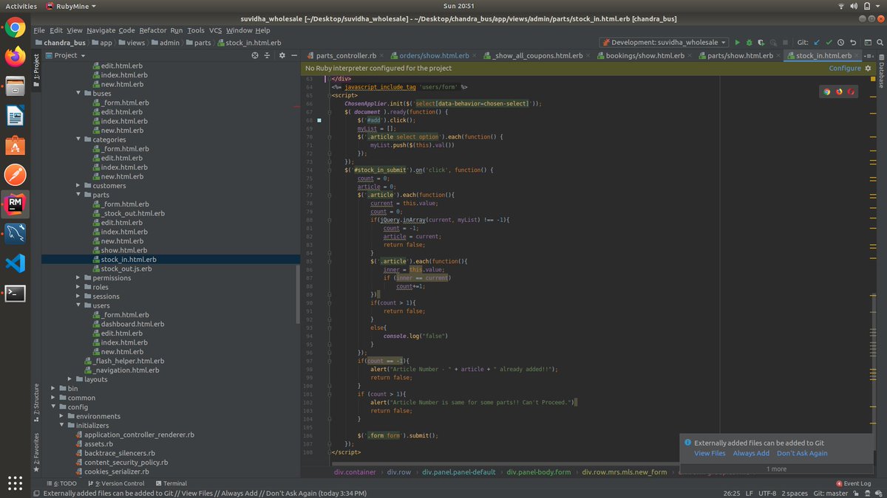Select stock_out.js.erb in project tree

[126, 269]
